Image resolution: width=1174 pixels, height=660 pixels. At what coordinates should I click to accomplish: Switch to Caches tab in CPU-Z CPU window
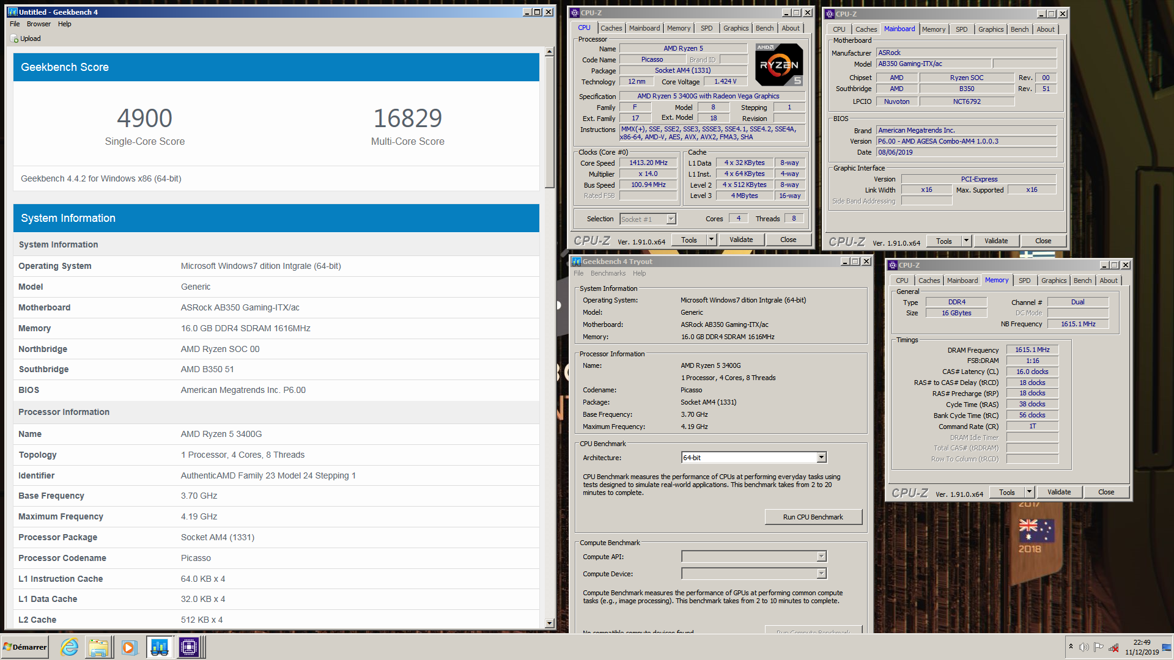[x=611, y=28]
